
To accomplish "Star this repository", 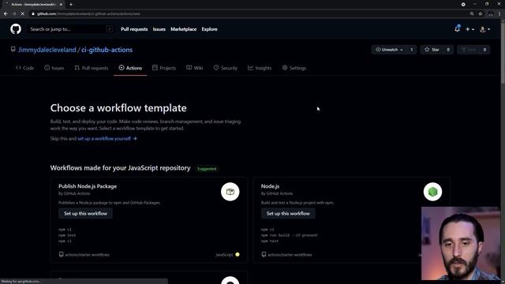I will (432, 50).
